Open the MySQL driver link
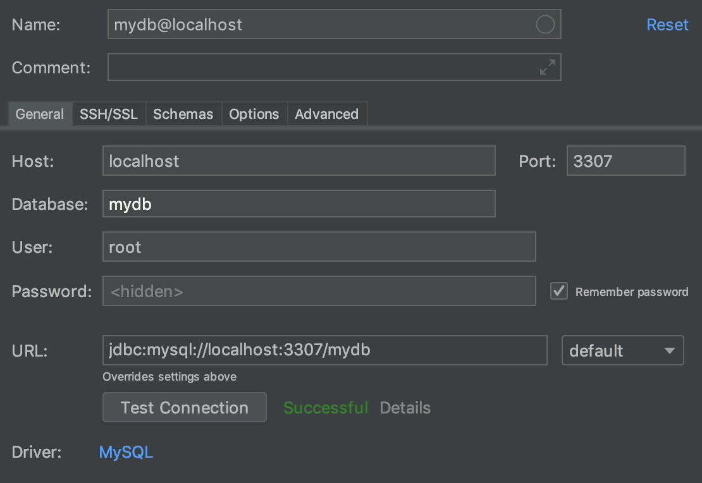 point(126,452)
